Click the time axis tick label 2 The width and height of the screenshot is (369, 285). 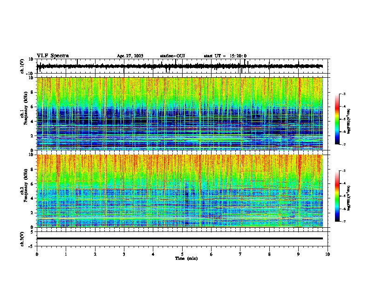tap(95, 254)
